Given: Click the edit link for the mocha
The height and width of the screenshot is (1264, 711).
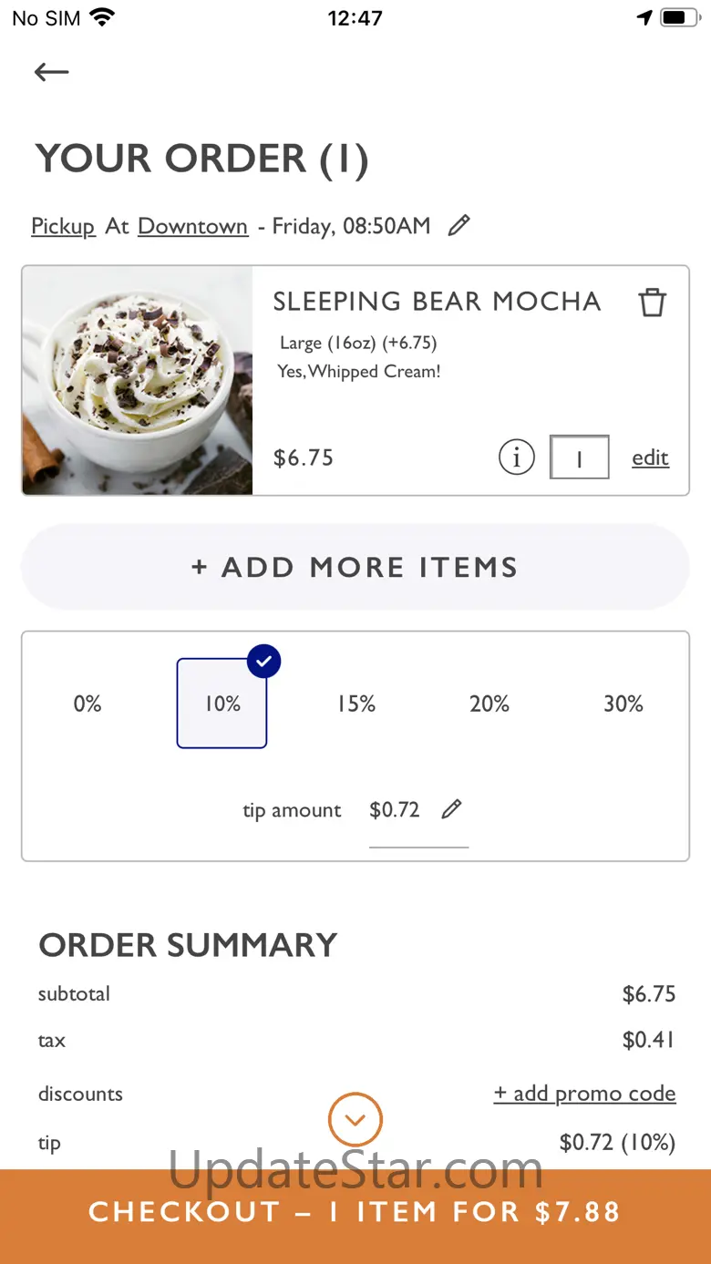Looking at the screenshot, I should coord(650,457).
